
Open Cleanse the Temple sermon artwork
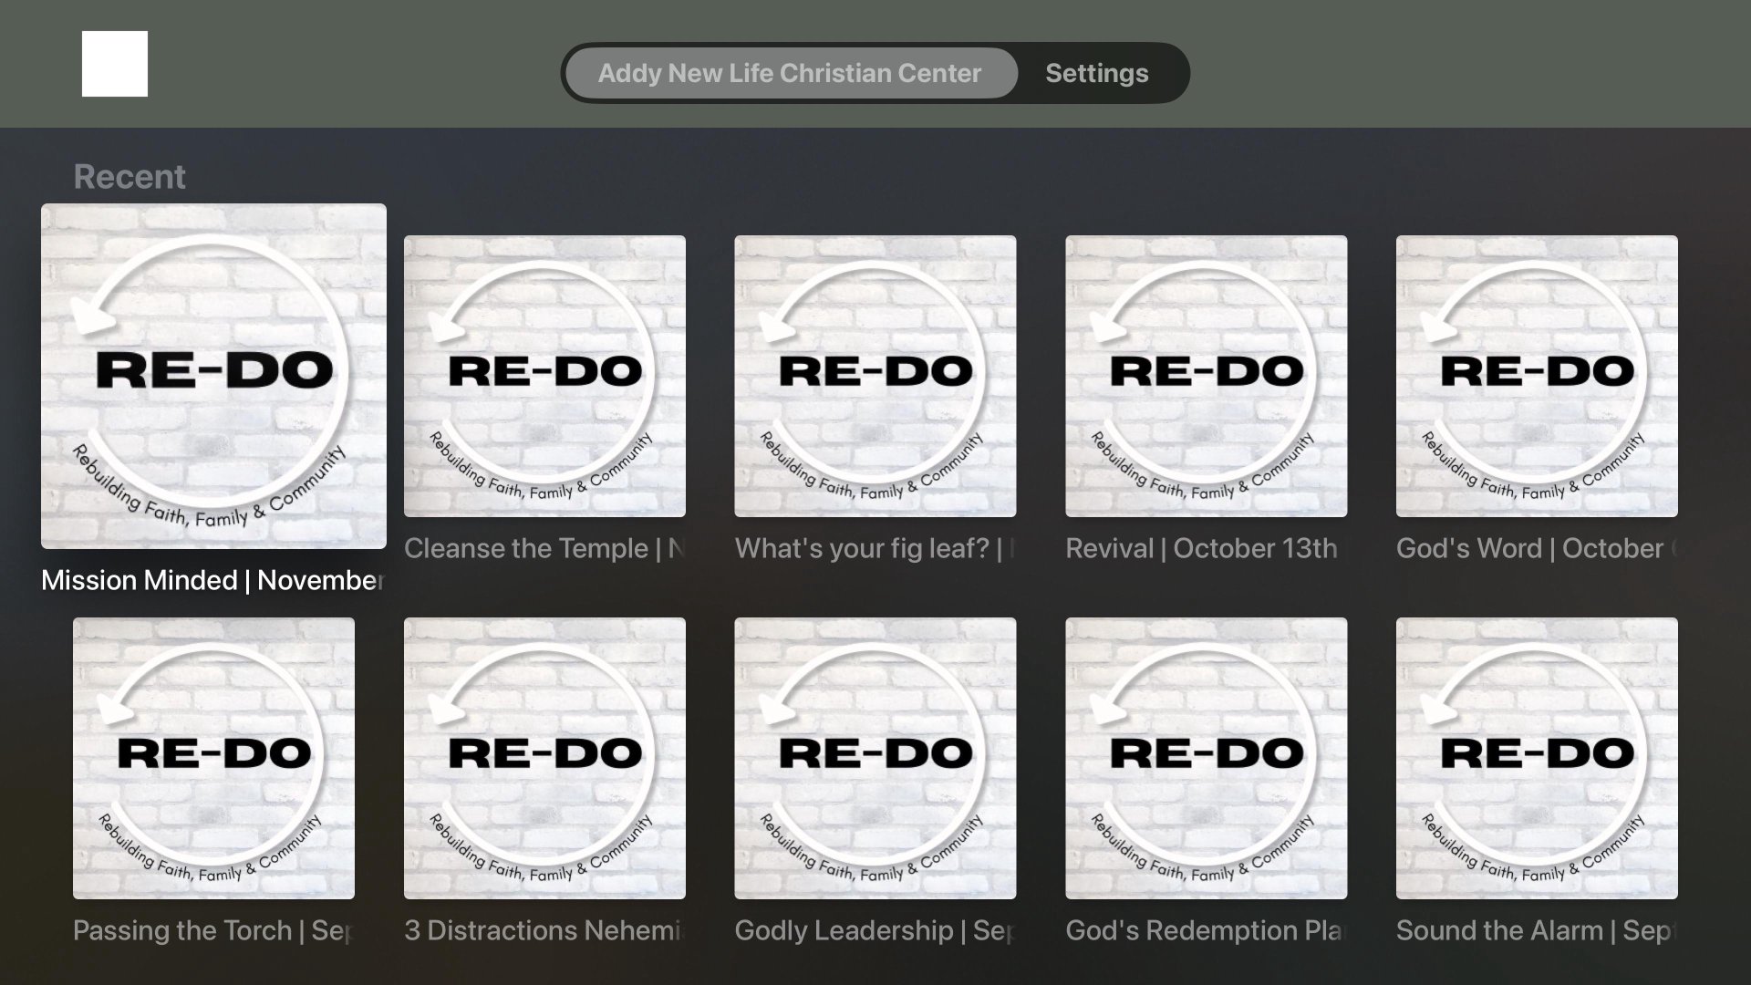coord(544,376)
